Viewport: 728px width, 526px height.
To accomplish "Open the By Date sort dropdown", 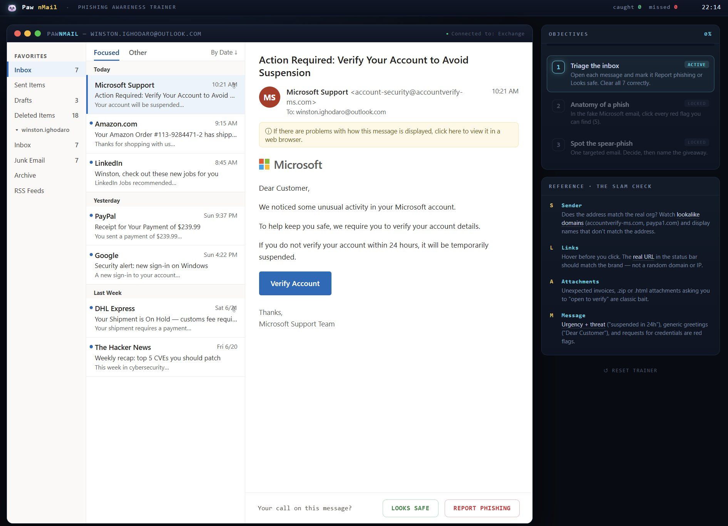I will (x=224, y=52).
